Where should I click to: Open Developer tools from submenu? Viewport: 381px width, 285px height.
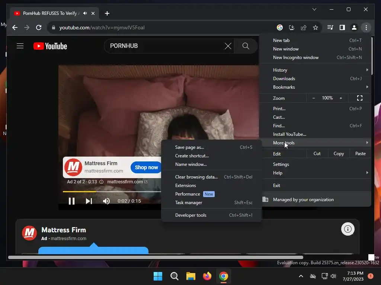pos(211,215)
